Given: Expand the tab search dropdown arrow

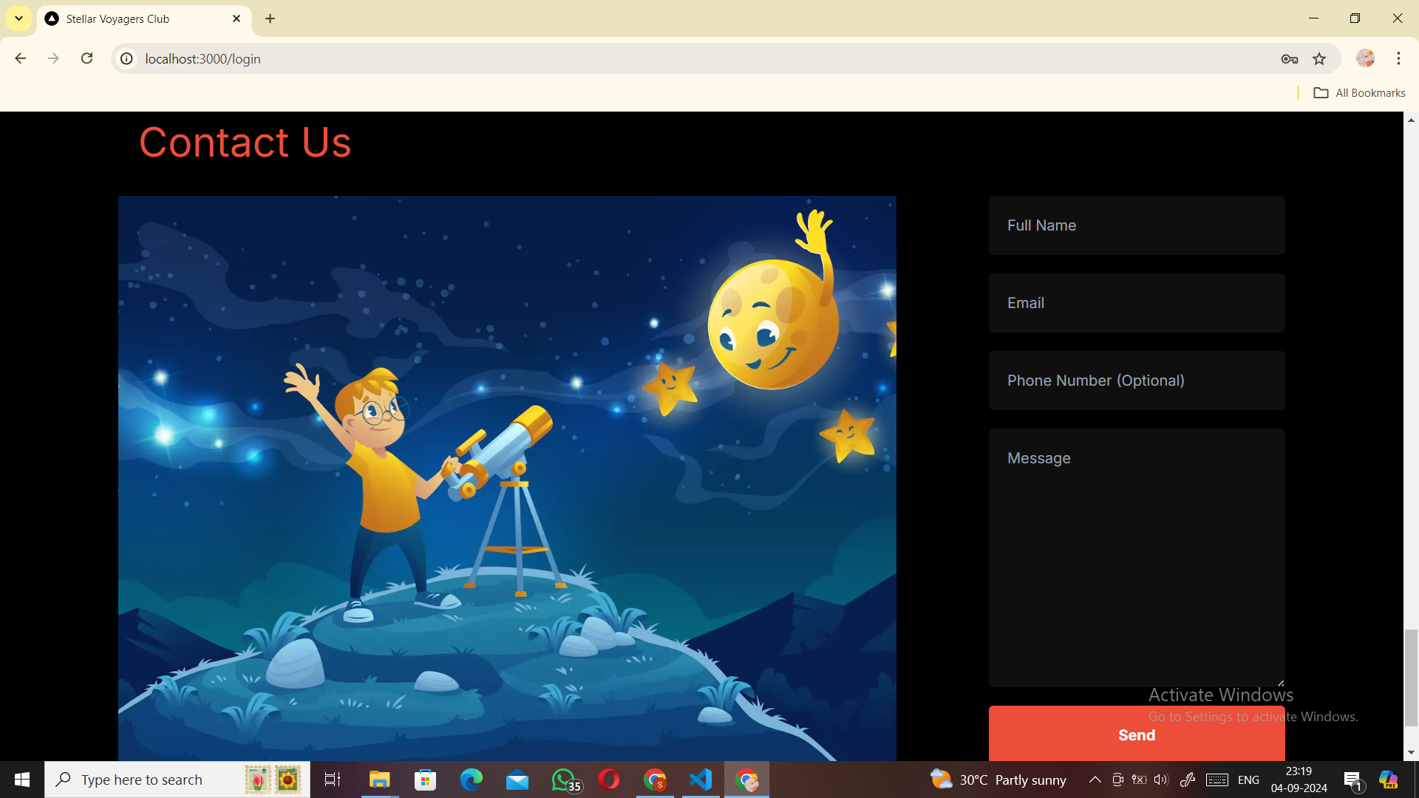Looking at the screenshot, I should click(18, 18).
